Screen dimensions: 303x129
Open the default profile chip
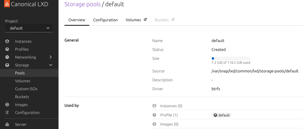(222, 115)
